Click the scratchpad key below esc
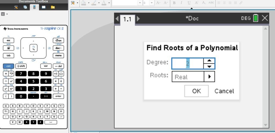 click(x=8, y=48)
